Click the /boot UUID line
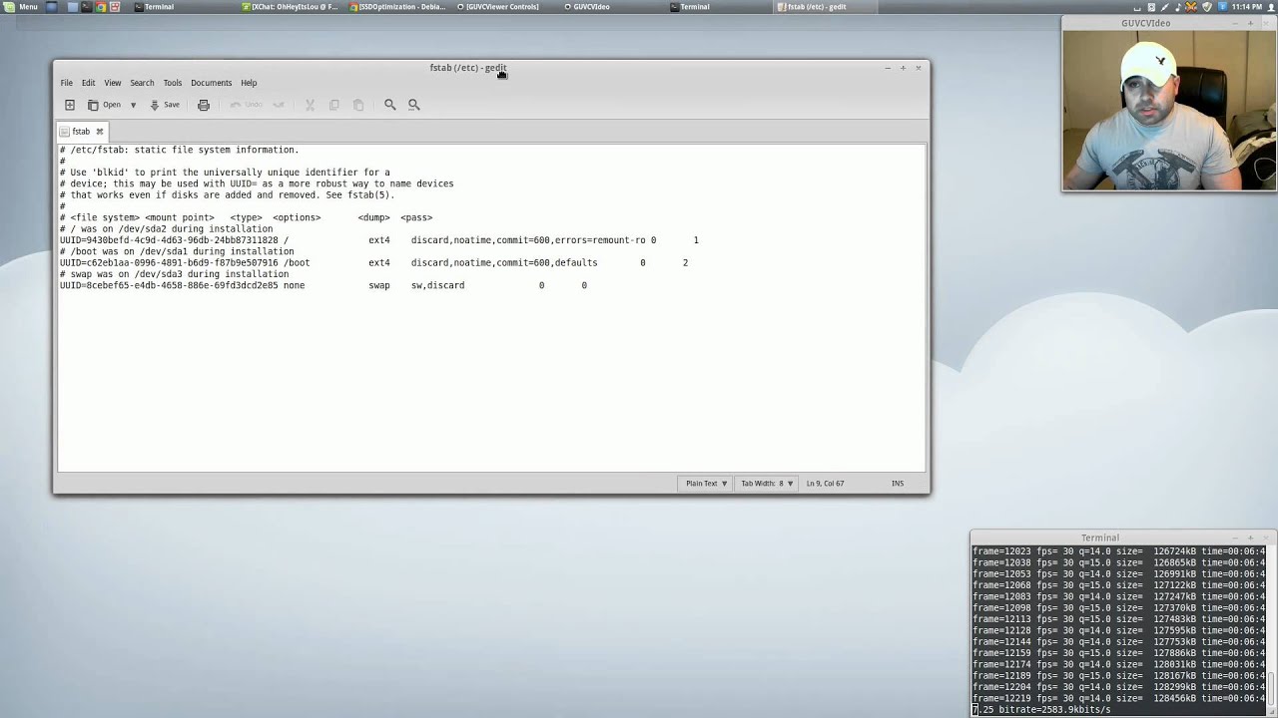 pyautogui.click(x=373, y=263)
